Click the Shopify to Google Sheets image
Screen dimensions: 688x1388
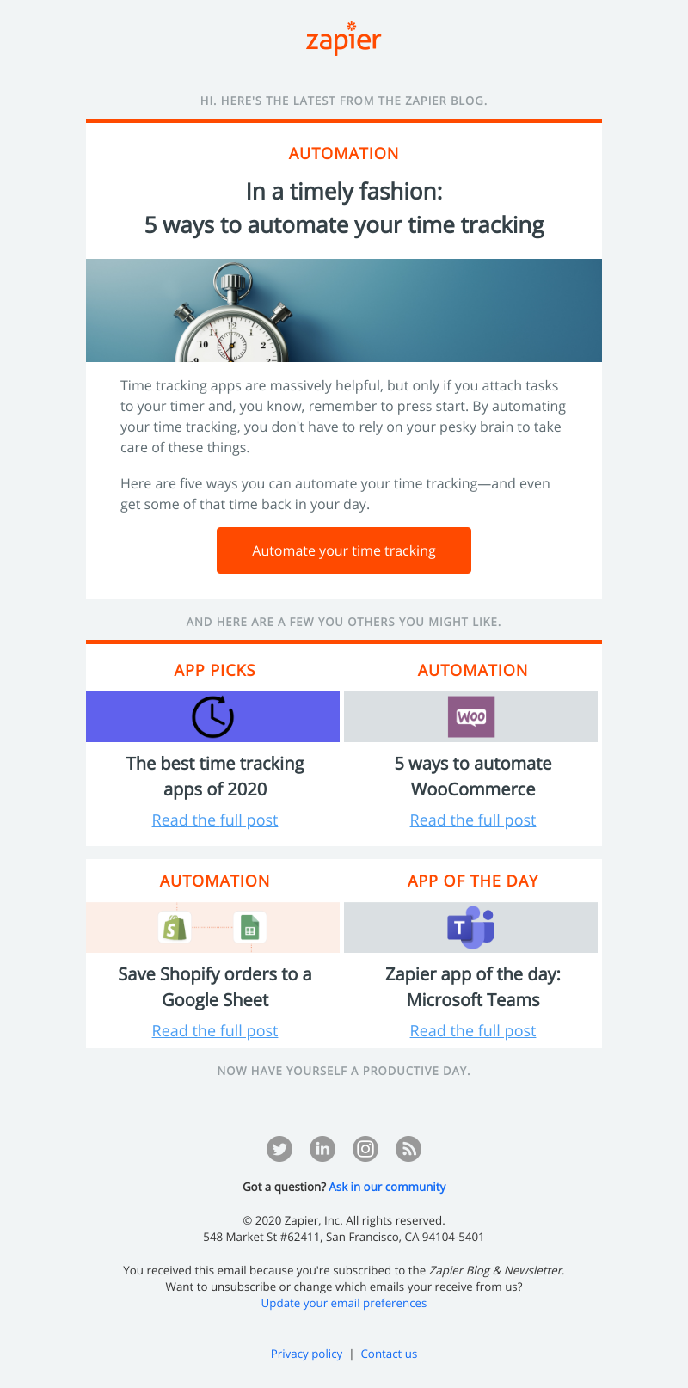point(213,927)
